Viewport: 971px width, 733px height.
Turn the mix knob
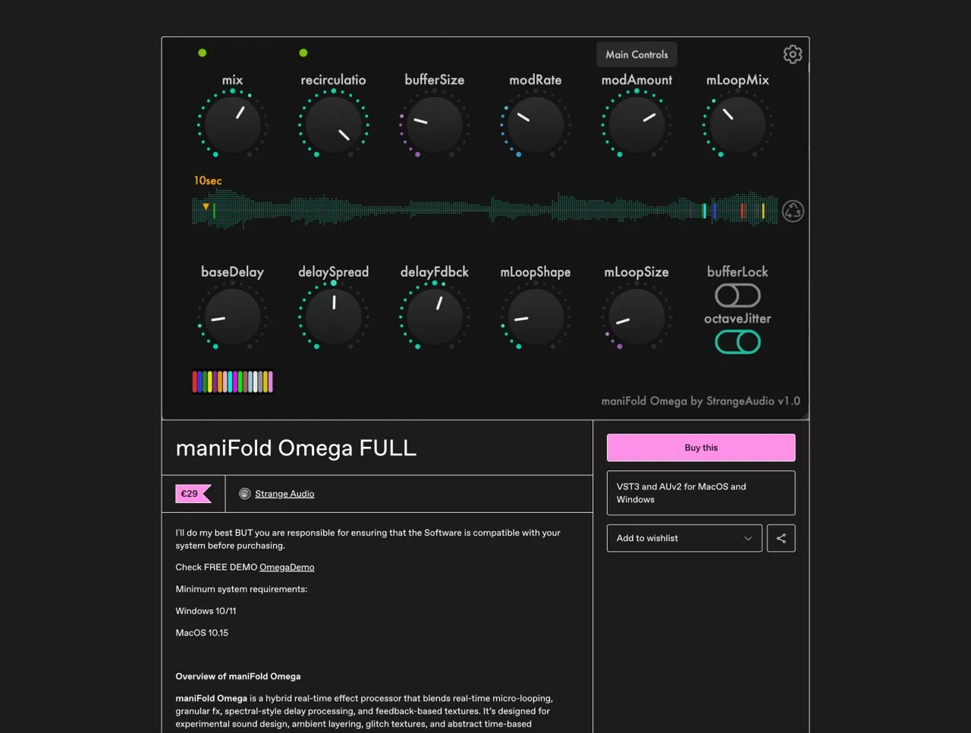(x=232, y=124)
